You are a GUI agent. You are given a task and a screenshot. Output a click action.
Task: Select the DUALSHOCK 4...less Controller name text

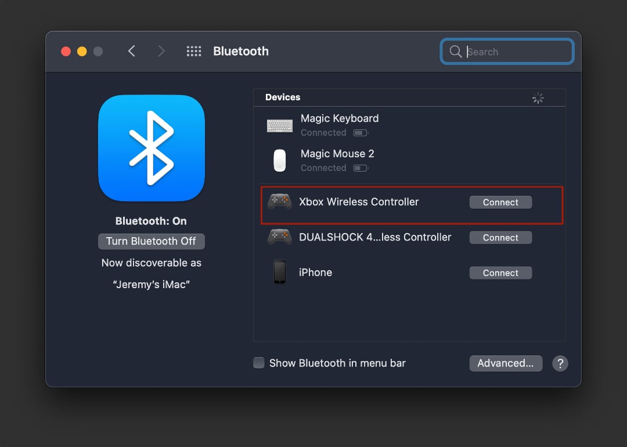375,237
